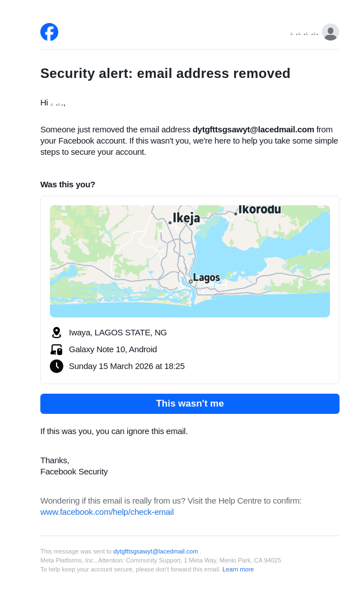Click the Learn more link

(x=238, y=569)
